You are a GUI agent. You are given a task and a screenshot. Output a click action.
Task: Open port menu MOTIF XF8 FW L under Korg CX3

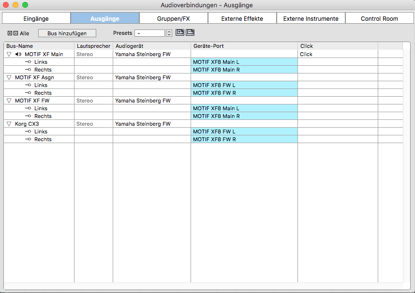pos(244,132)
